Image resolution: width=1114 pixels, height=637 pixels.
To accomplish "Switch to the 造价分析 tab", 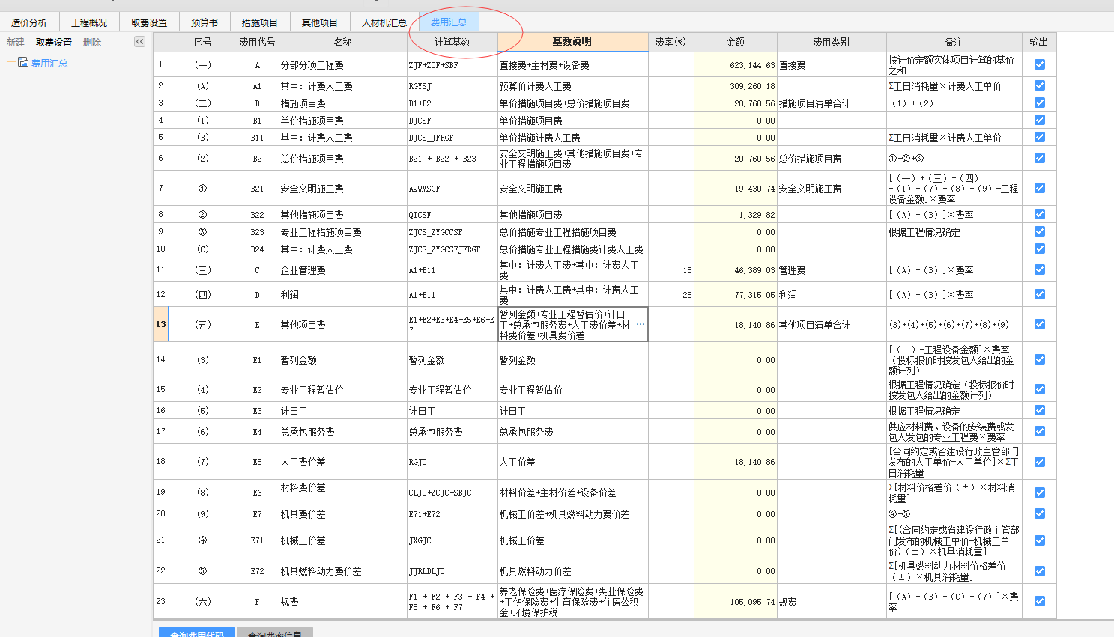I will pos(29,22).
